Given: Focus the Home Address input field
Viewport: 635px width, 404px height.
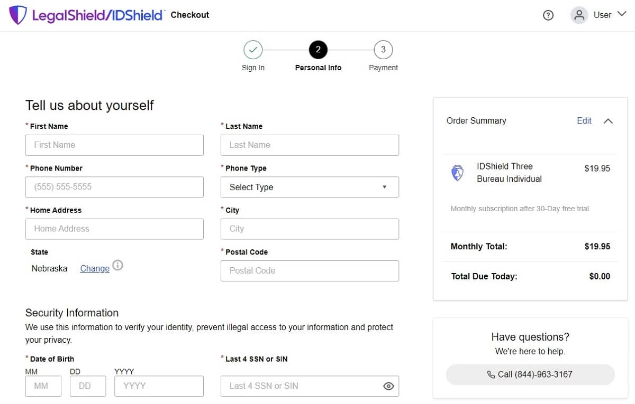Looking at the screenshot, I should (x=114, y=229).
